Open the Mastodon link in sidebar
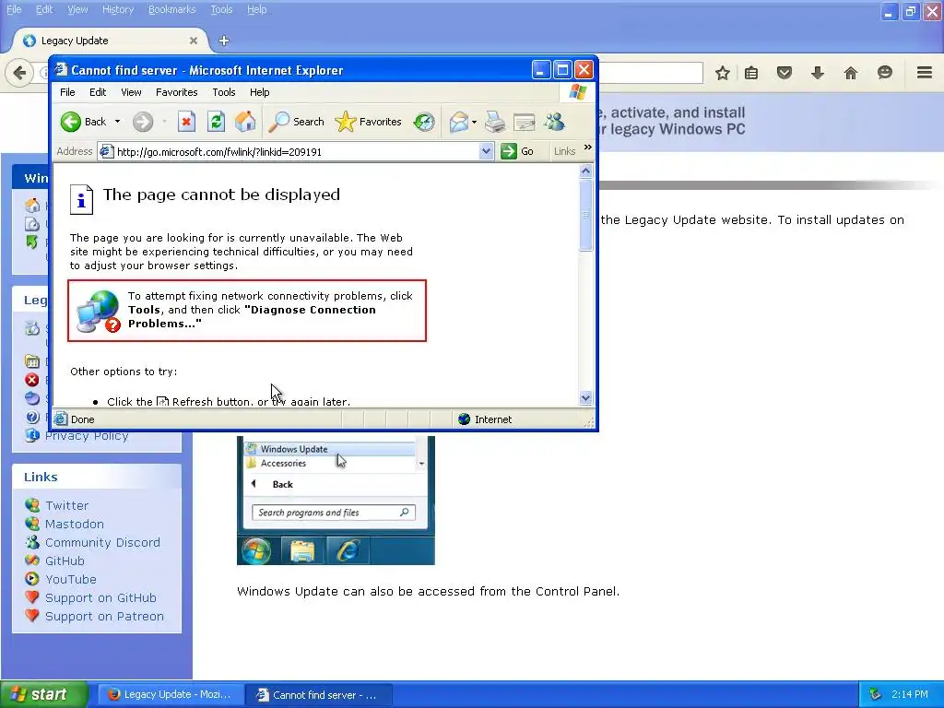The width and height of the screenshot is (944, 708). (x=74, y=524)
